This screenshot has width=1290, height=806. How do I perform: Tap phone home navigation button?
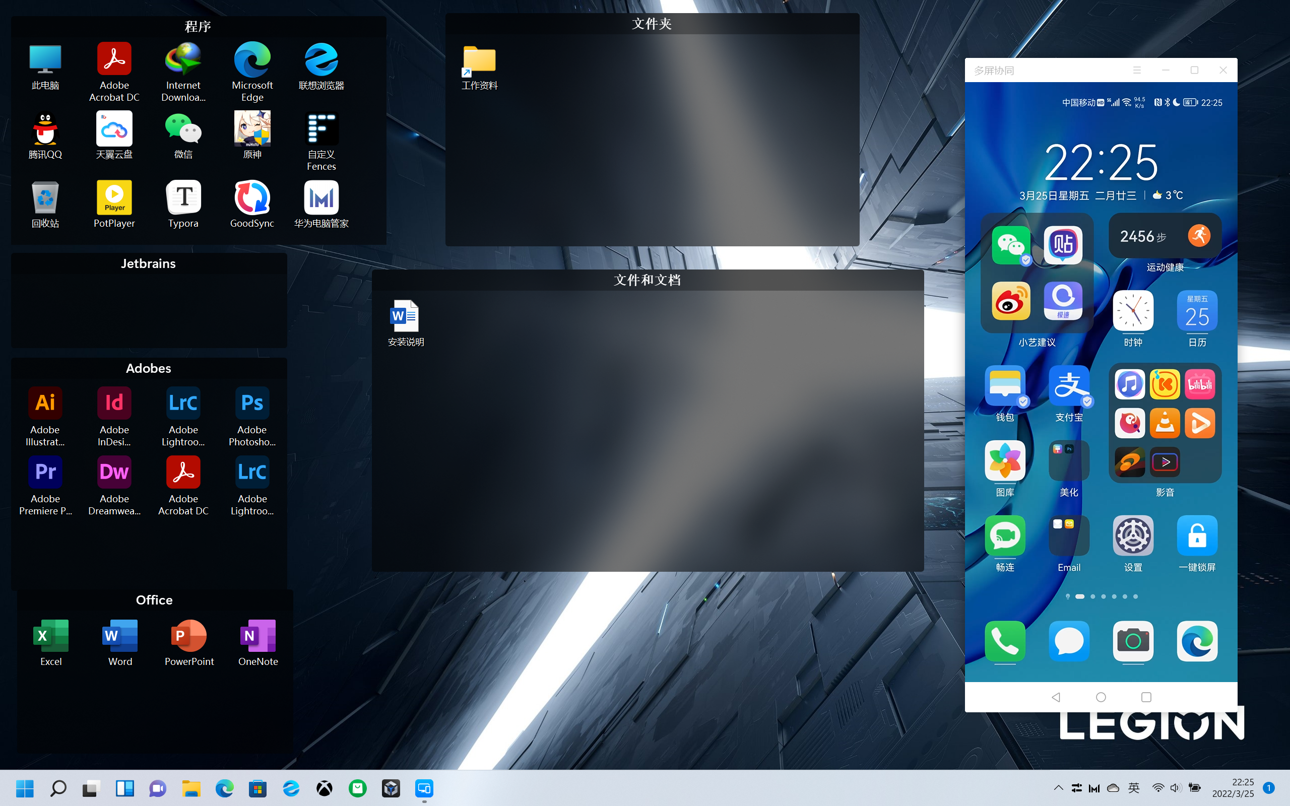point(1101,697)
